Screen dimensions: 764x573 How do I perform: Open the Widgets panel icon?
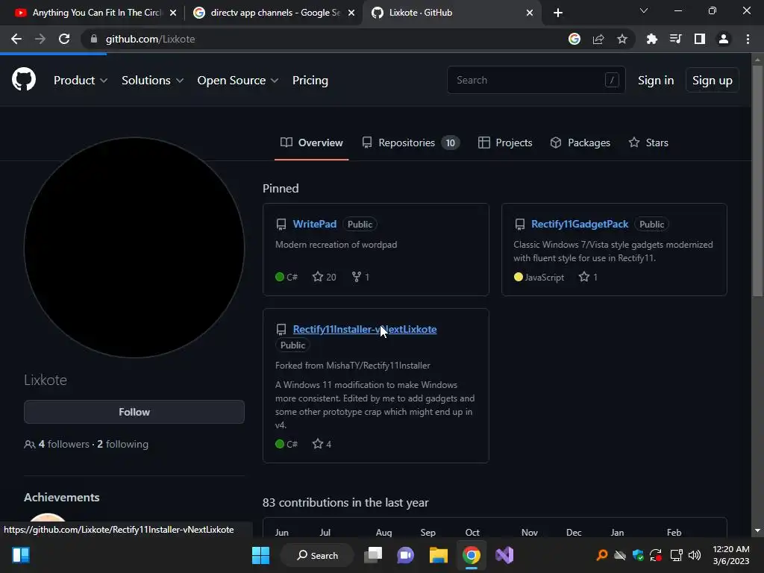(21, 555)
